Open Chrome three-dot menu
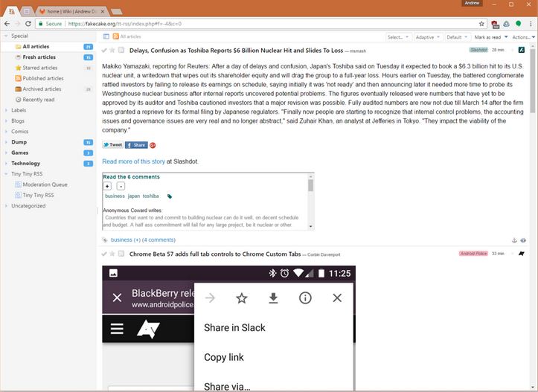Image resolution: width=538 pixels, height=392 pixels. (x=531, y=24)
